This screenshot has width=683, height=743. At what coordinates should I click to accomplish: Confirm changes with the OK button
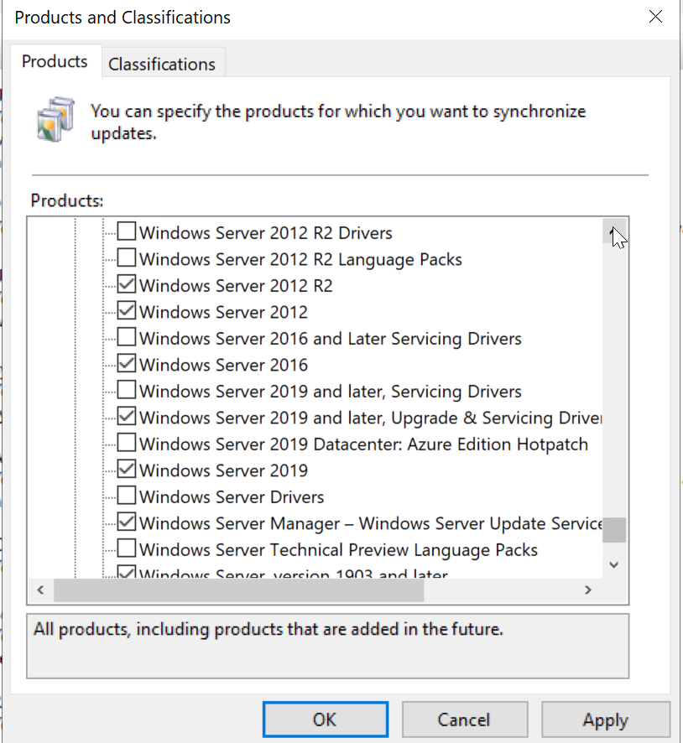click(325, 719)
